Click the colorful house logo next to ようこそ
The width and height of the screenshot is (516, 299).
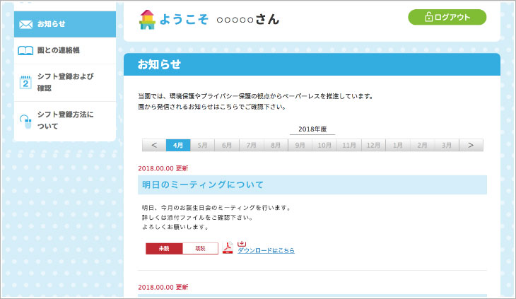coord(147,20)
